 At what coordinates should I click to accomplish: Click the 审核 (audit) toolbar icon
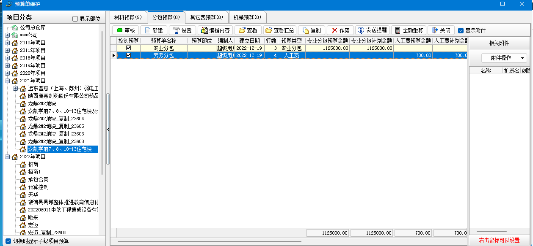[x=120, y=30]
